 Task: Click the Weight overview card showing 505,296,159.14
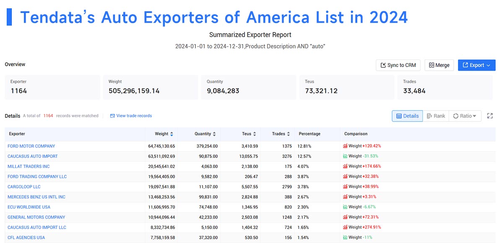[150, 87]
